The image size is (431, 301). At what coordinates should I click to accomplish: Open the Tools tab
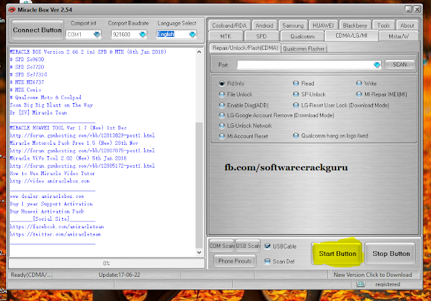383,26
